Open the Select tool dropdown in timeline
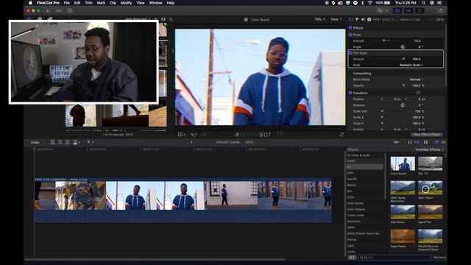This screenshot has width=471, height=265. tap(91, 142)
